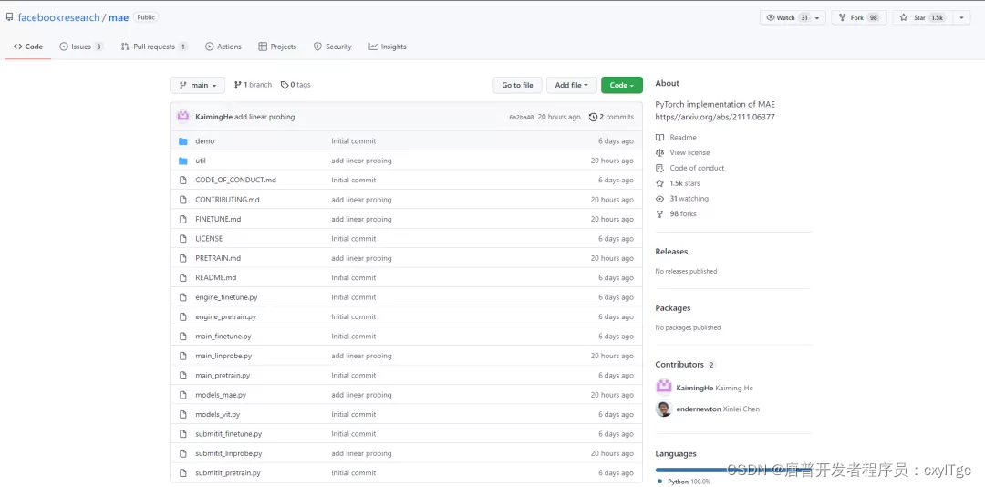Click add linear probing message on util row
Screen dimensions: 985x487
pyautogui.click(x=361, y=161)
